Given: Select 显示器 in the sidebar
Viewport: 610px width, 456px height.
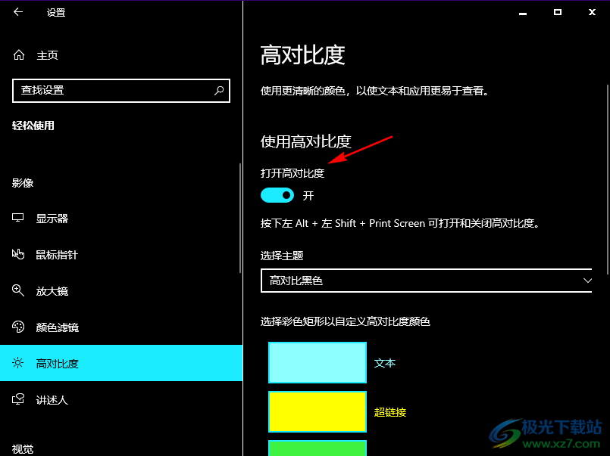Looking at the screenshot, I should (x=121, y=218).
